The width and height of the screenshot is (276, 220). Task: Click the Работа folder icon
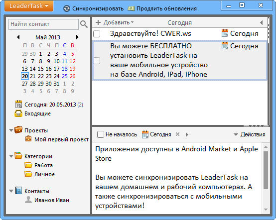pos(28,165)
